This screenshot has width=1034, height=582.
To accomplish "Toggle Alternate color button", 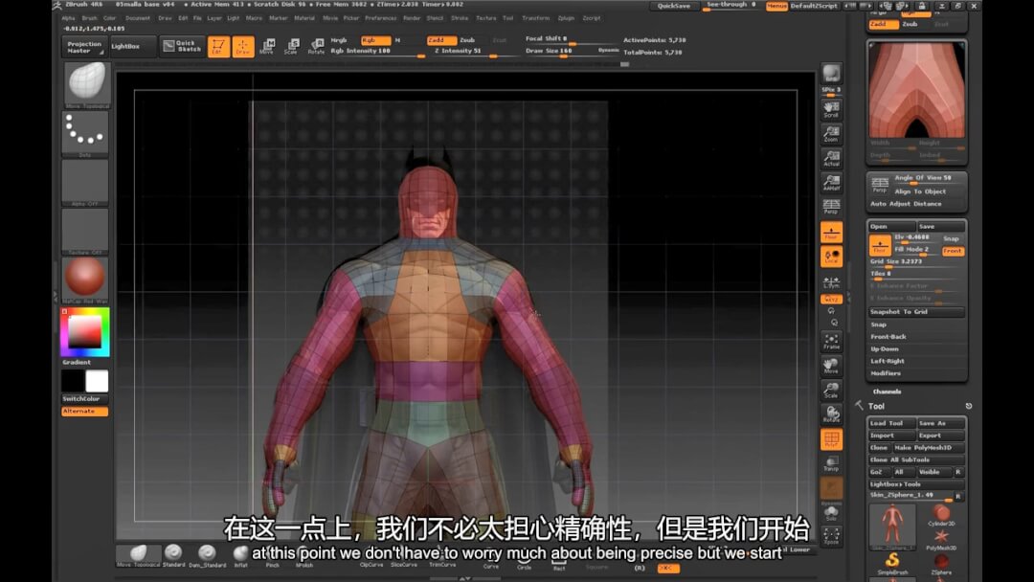I will (84, 412).
